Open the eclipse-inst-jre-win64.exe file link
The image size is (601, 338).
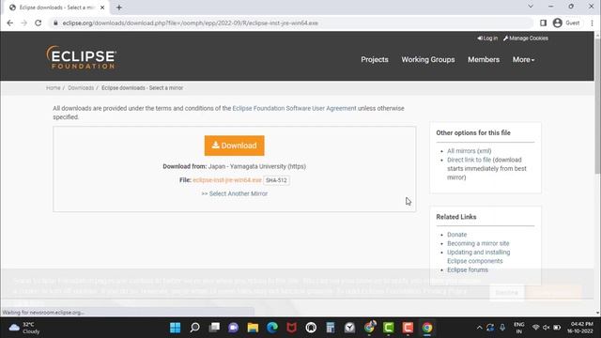(227, 180)
